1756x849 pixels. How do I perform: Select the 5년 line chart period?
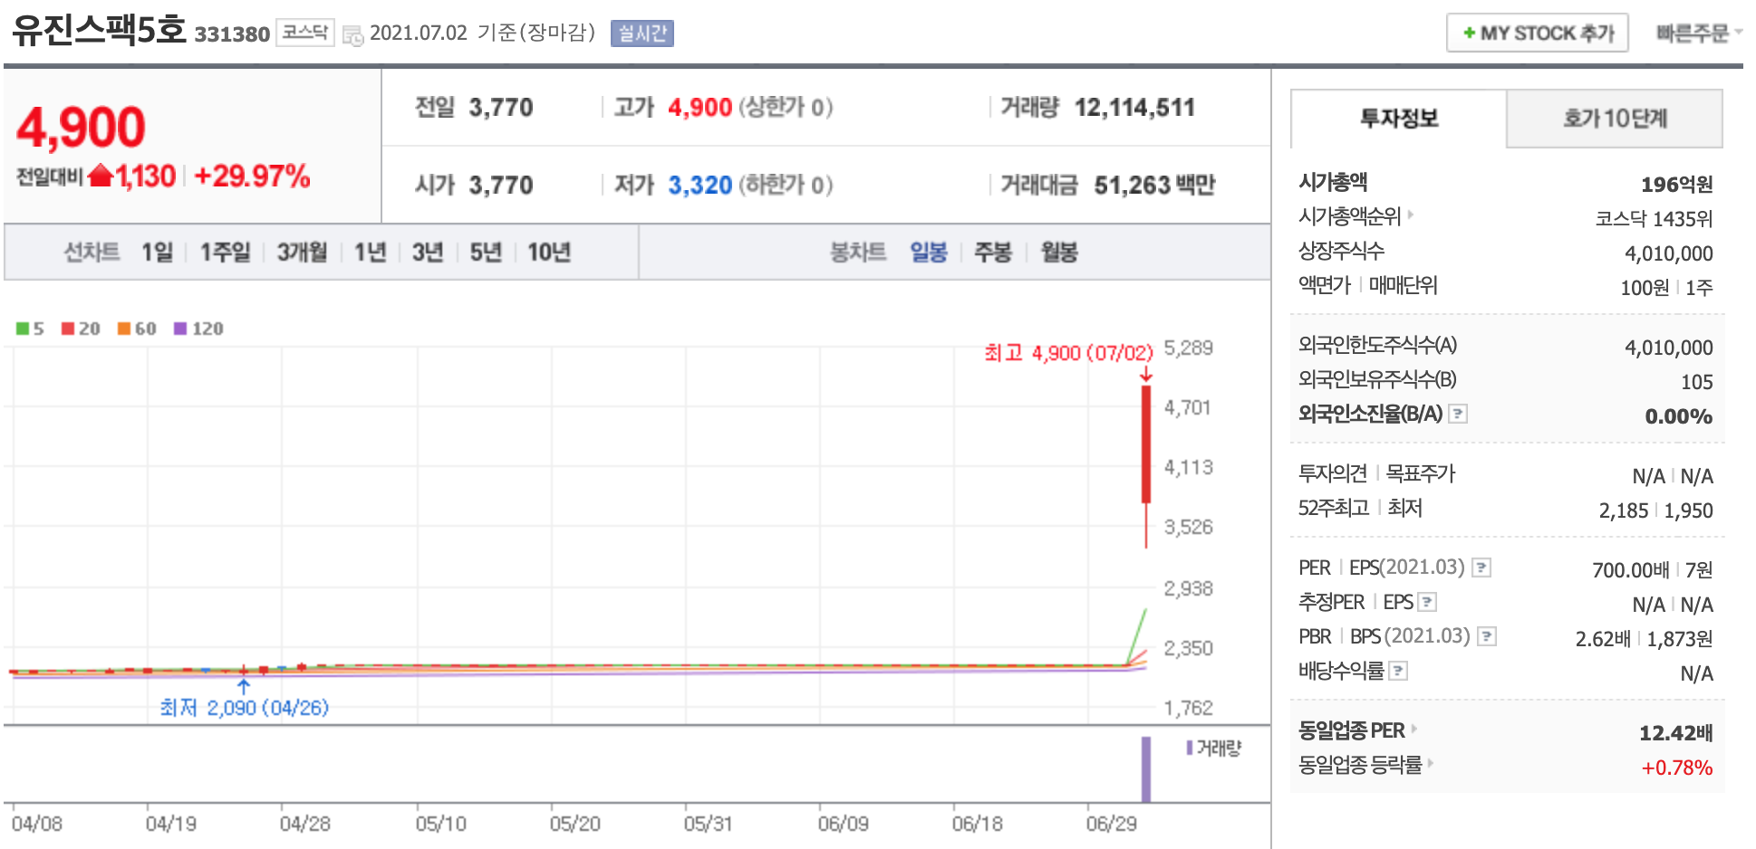(486, 252)
